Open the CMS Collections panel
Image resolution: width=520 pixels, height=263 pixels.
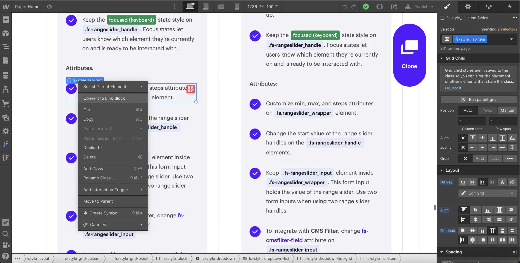(6, 75)
